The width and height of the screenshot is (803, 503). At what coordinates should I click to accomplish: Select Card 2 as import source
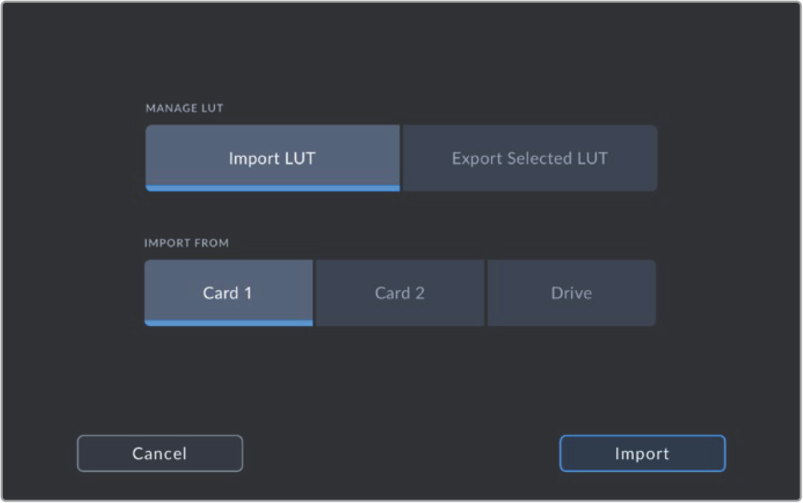tap(400, 293)
